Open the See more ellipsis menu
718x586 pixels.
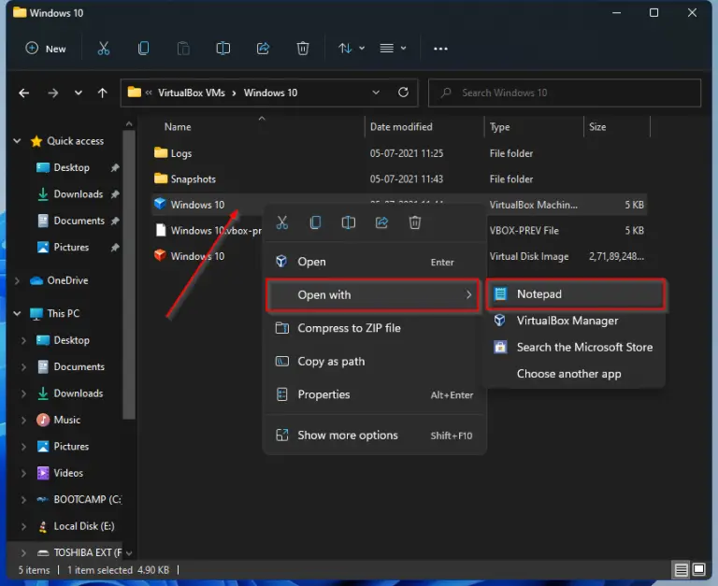pos(440,49)
